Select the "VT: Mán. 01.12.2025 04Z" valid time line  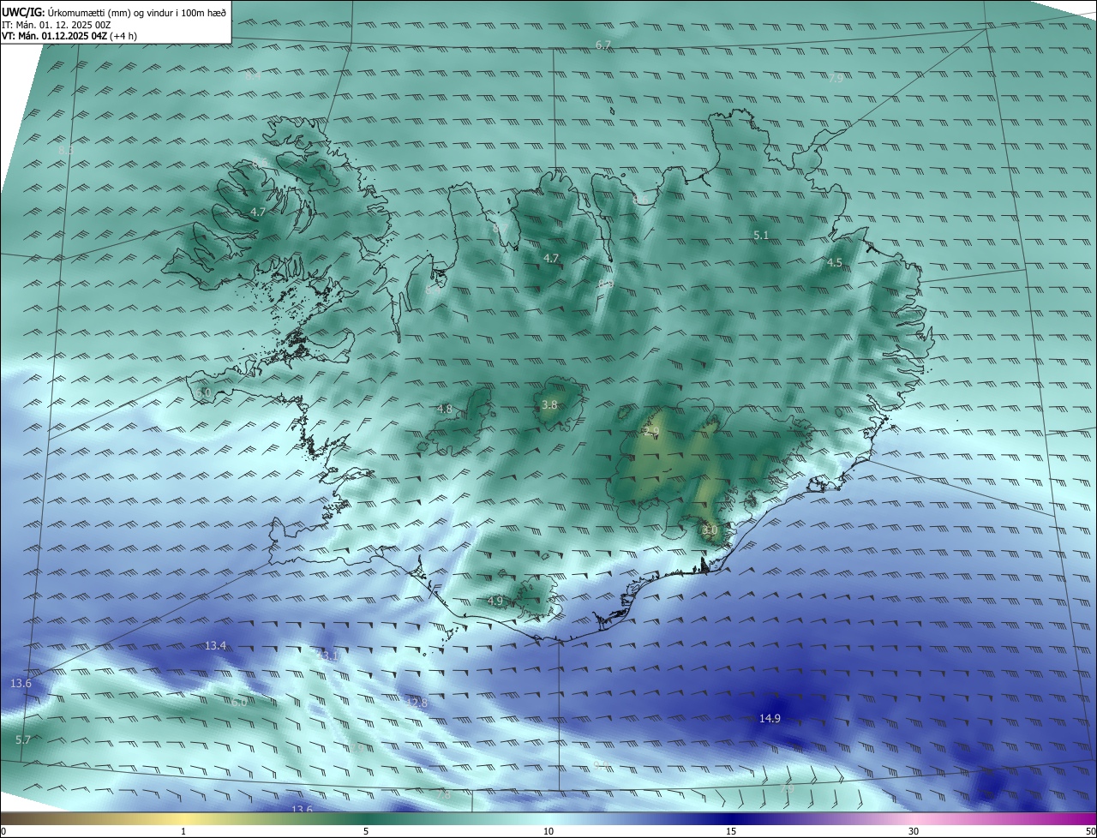(55, 36)
